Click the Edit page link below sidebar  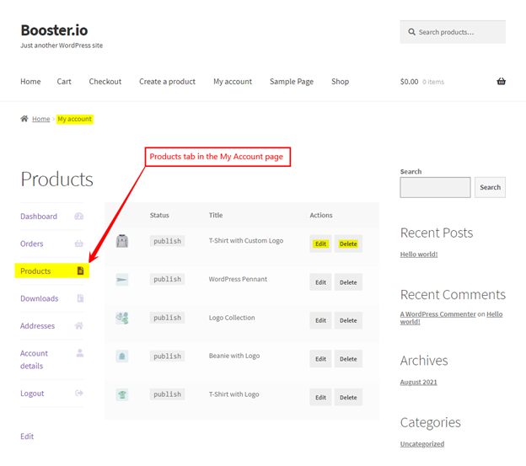27,437
